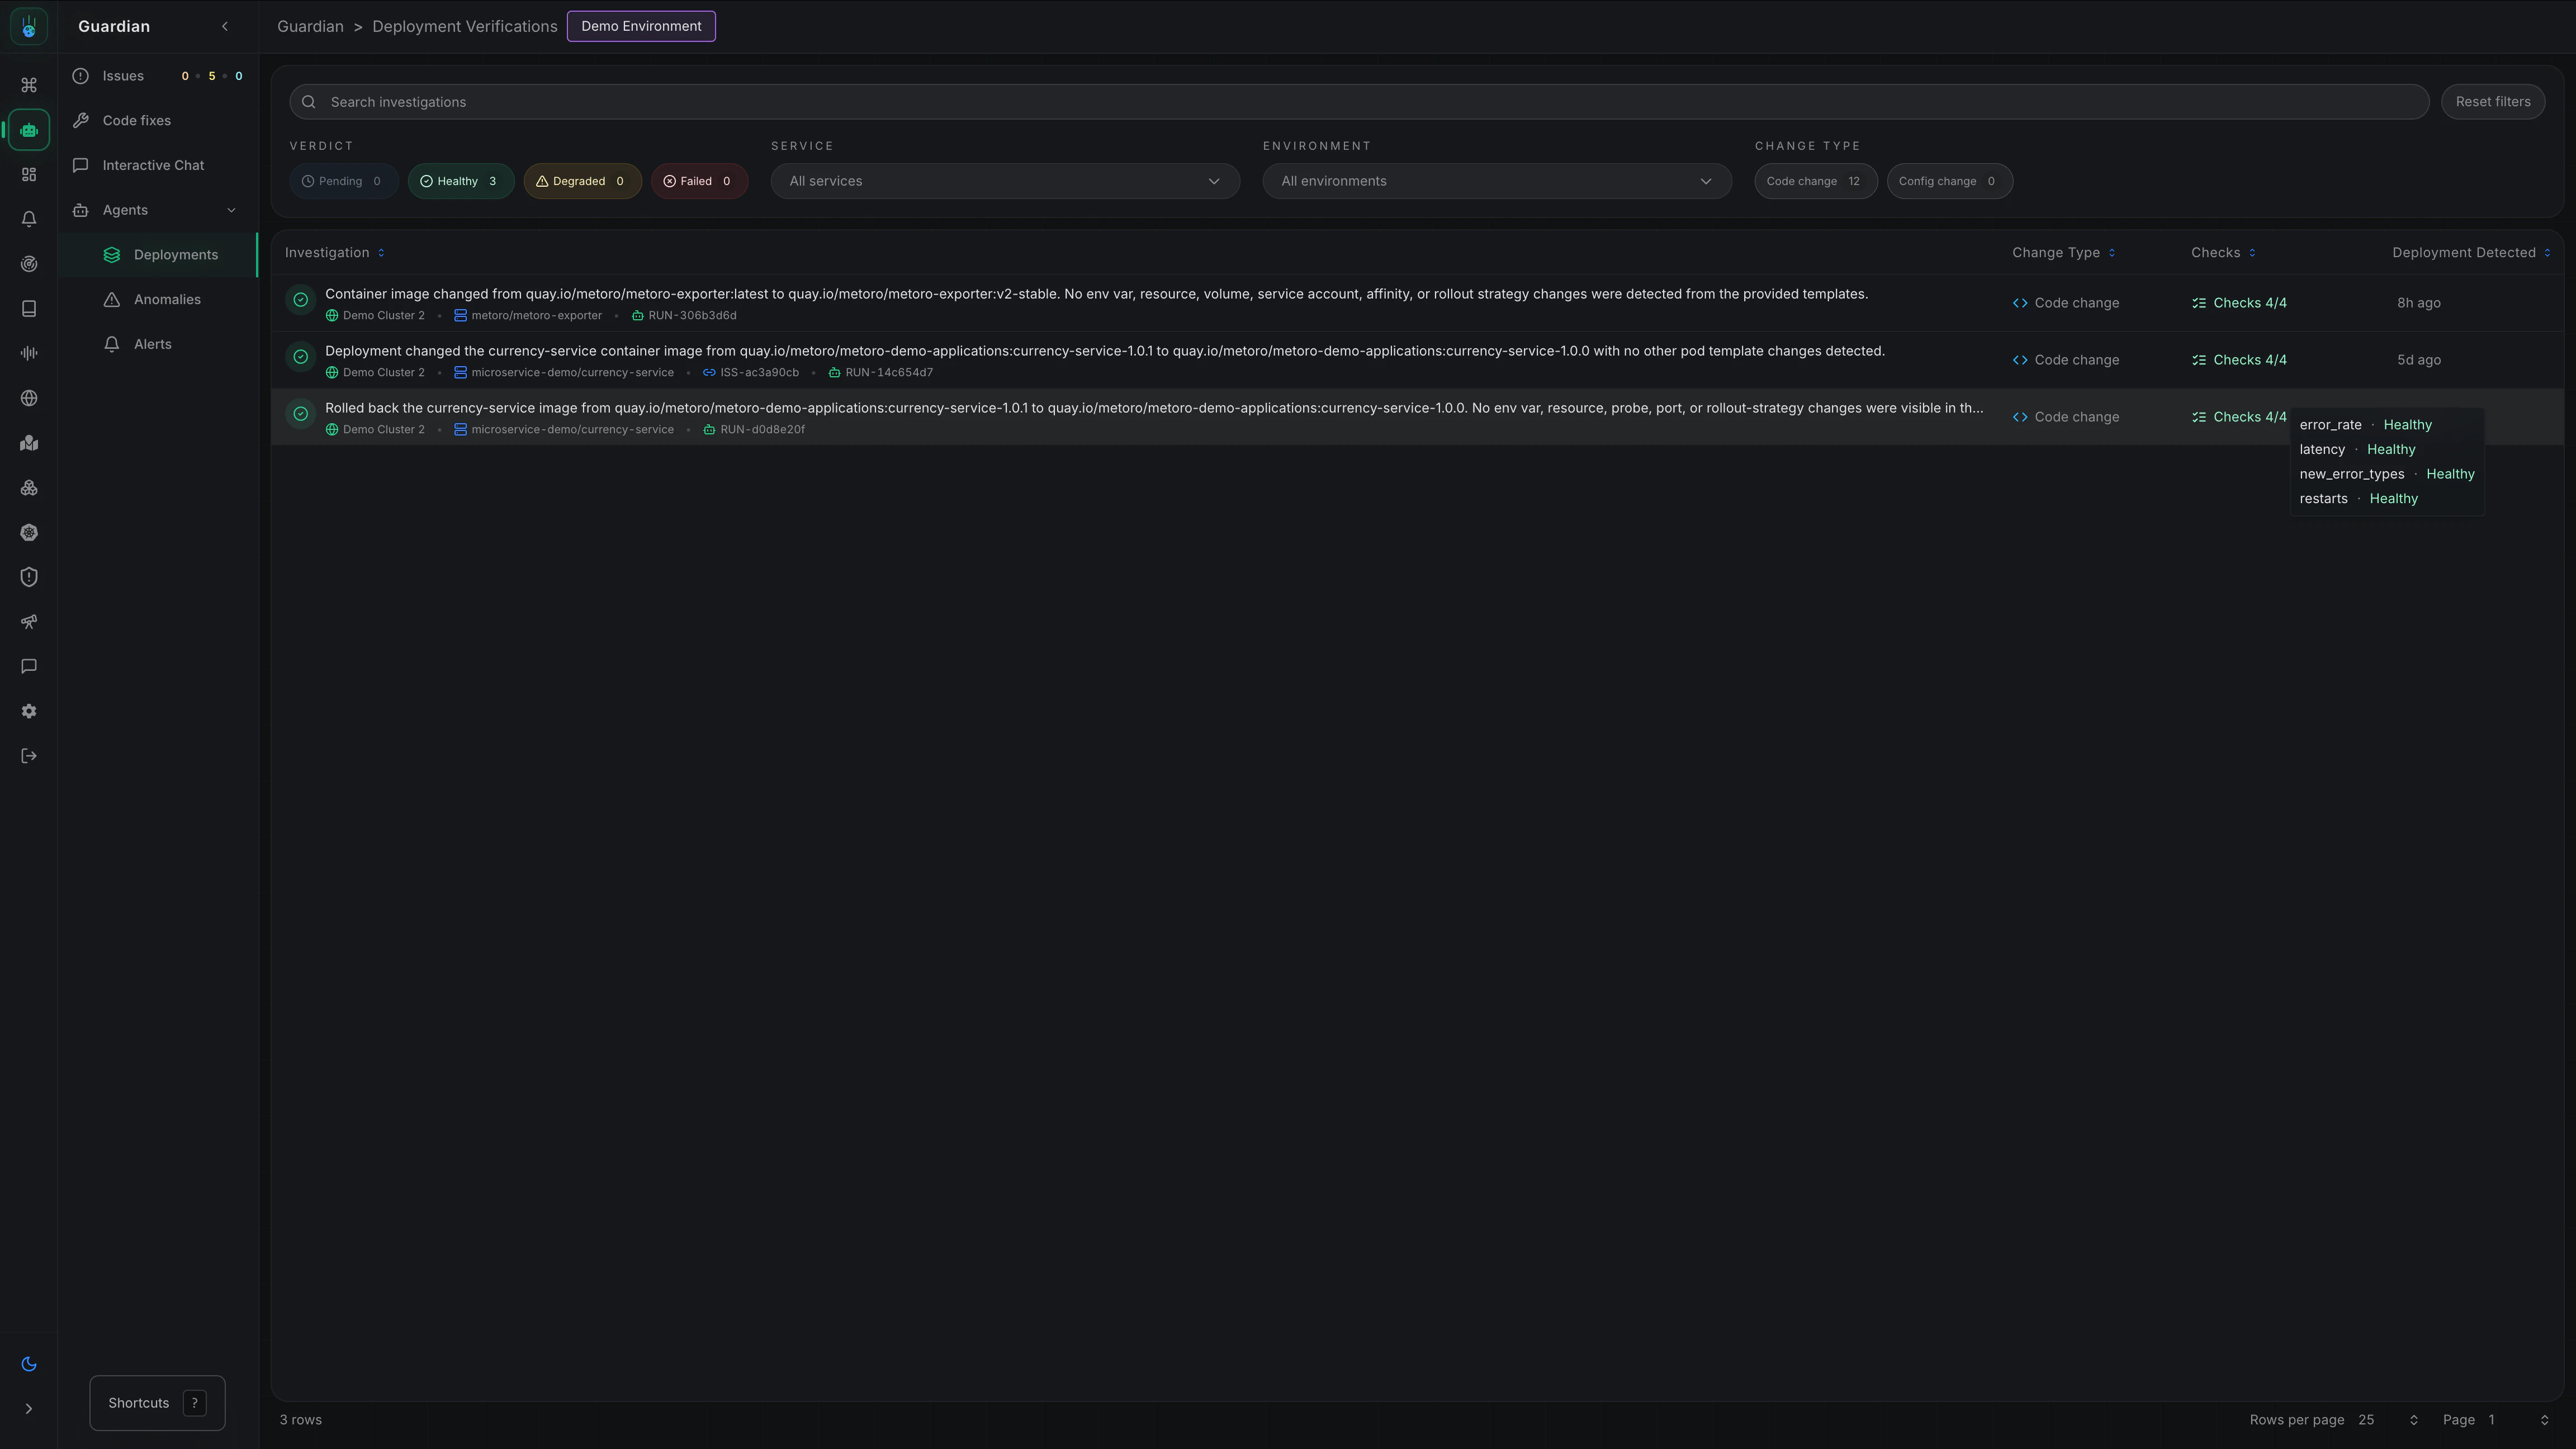The image size is (2576, 1449).
Task: Open Anomalies in the sidebar
Action: [167, 299]
